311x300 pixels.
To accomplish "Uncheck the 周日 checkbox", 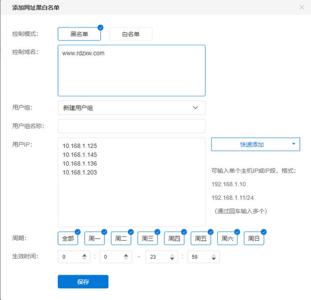I will pos(254,238).
